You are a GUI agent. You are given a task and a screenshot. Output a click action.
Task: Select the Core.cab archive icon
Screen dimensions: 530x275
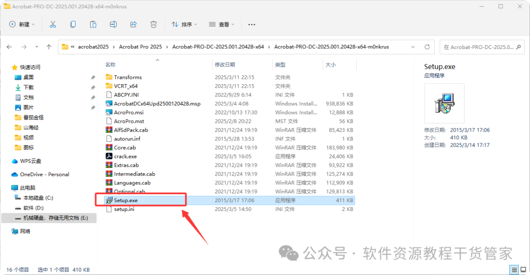pos(109,147)
